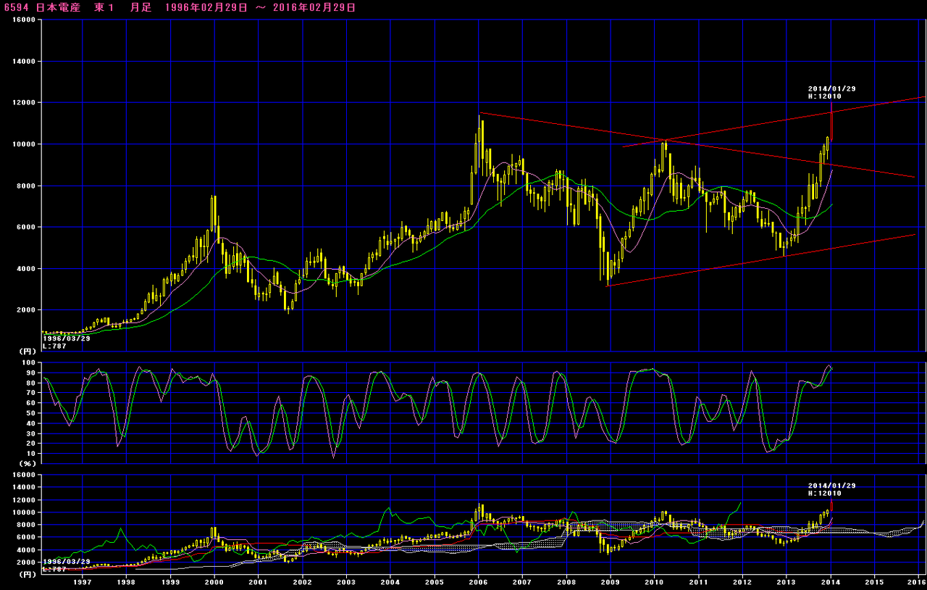Click the "90" label on the oscillator axis
927x590 pixels.
tap(32, 373)
